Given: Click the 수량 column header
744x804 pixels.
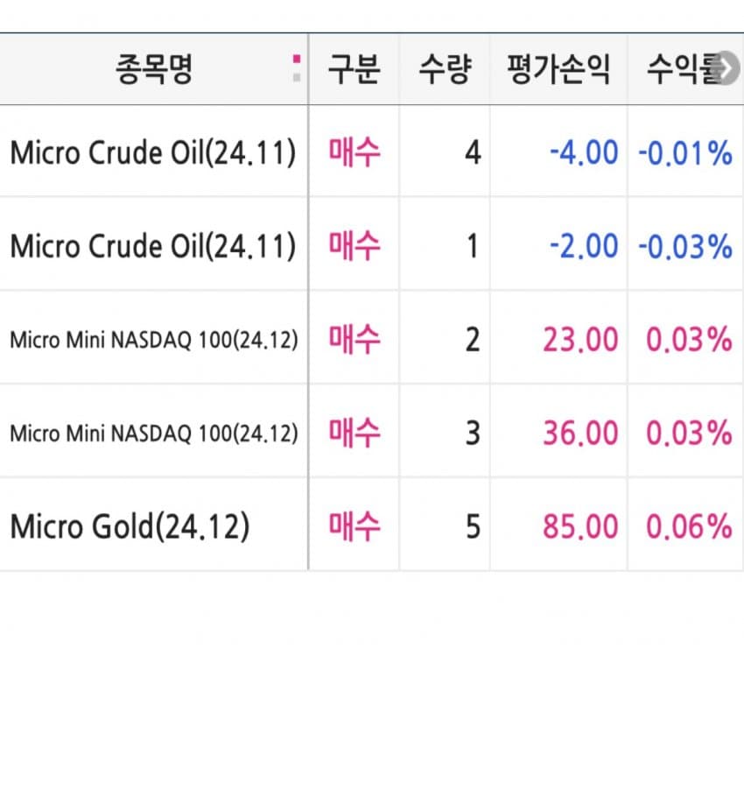Looking at the screenshot, I should pos(444,70).
